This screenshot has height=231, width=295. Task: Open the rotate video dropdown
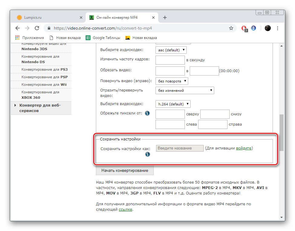[172, 81]
